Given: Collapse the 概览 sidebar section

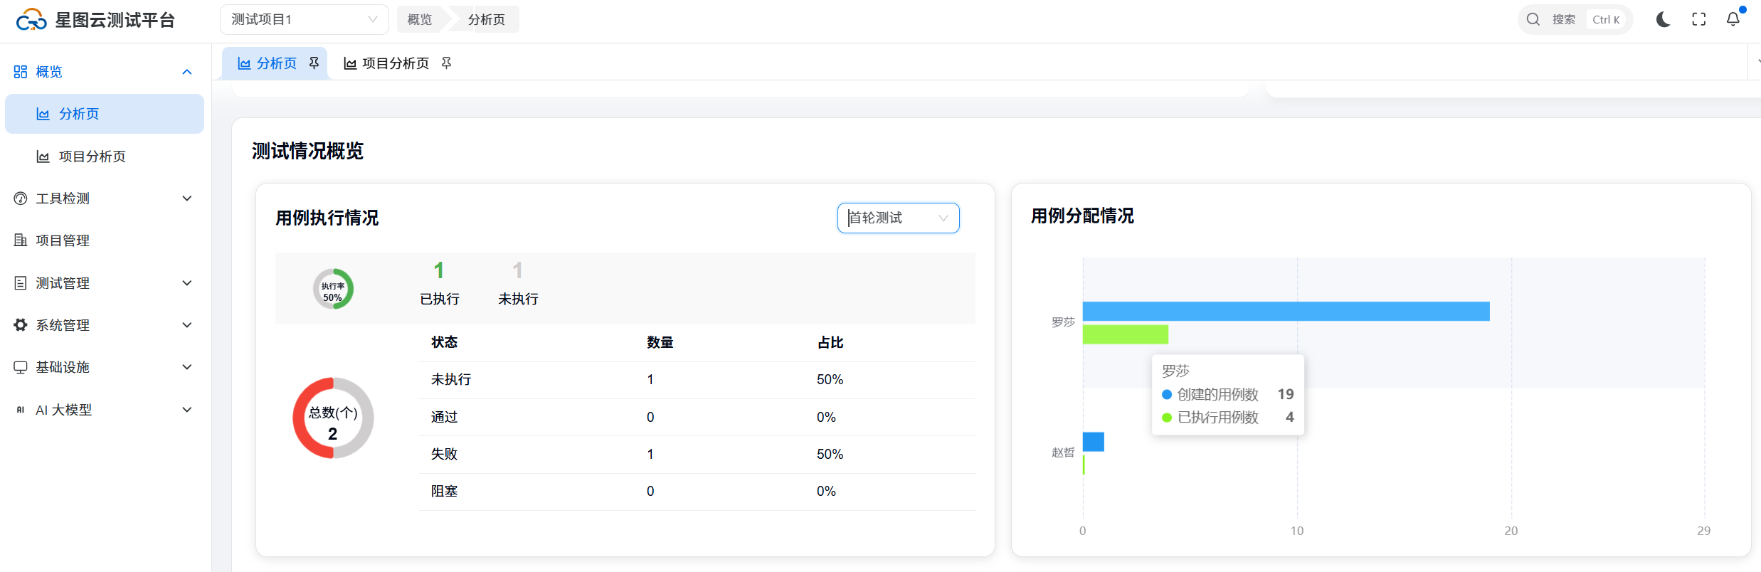Looking at the screenshot, I should 186,72.
